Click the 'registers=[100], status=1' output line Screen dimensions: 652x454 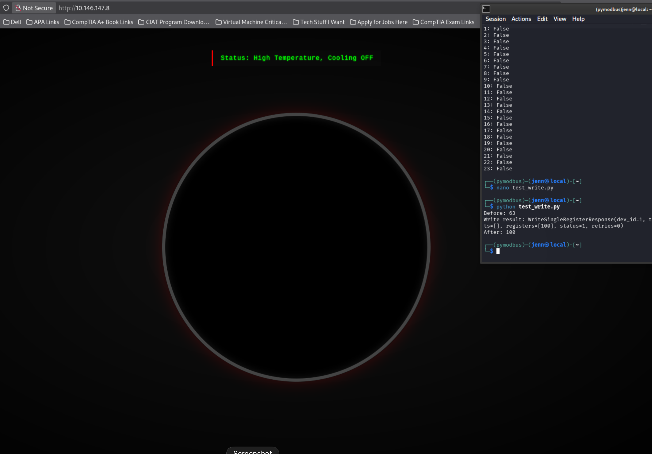tap(553, 226)
